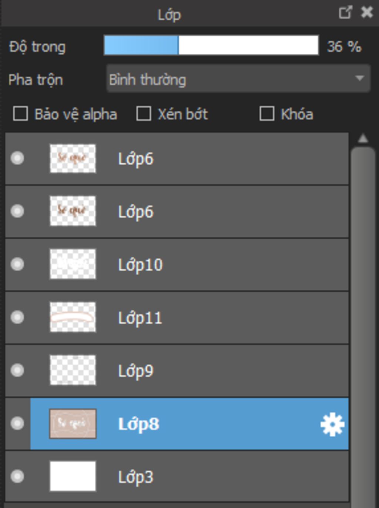
Task: Click the scroll up arrow in layer list
Action: coord(363,139)
